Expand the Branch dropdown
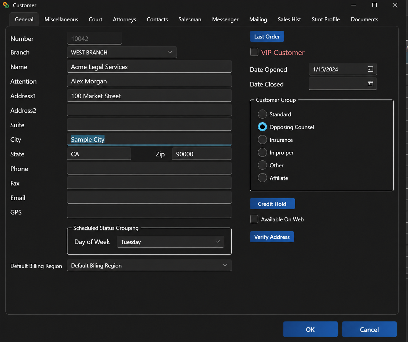408x342 pixels. 122,52
